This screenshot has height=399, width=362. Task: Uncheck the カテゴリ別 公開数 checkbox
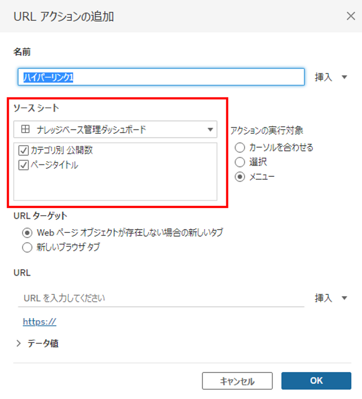point(23,150)
